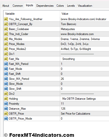
Task: Select '0=sma, 1=ema, 2=smma, 3=lwma' value
Action: point(85,39)
